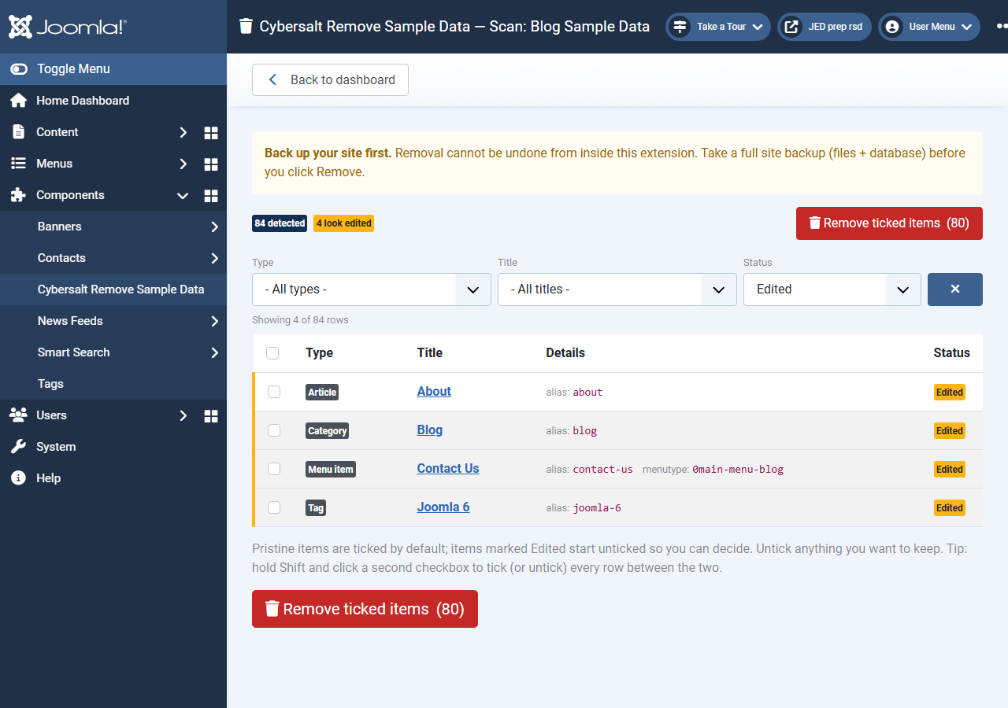1008x708 pixels.
Task: Open the About title link
Action: tap(434, 392)
